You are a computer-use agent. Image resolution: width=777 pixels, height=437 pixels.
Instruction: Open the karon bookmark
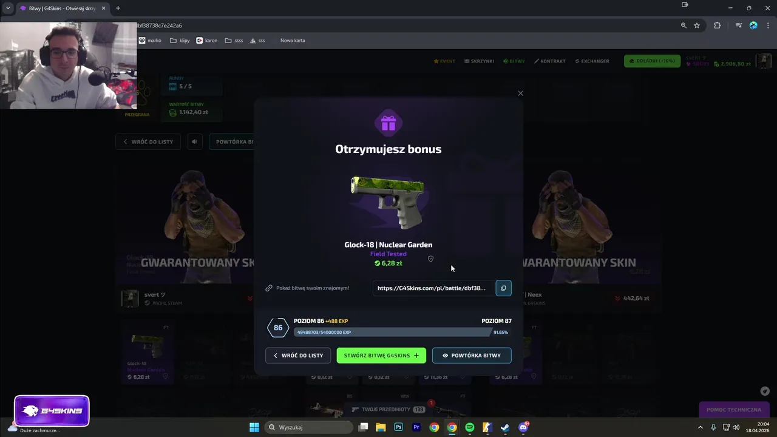tap(207, 41)
